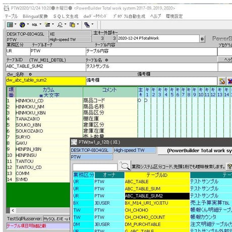The image size is (232, 232).
Task: Click the question mark help icon in search window
Action: (x=229, y=166)
